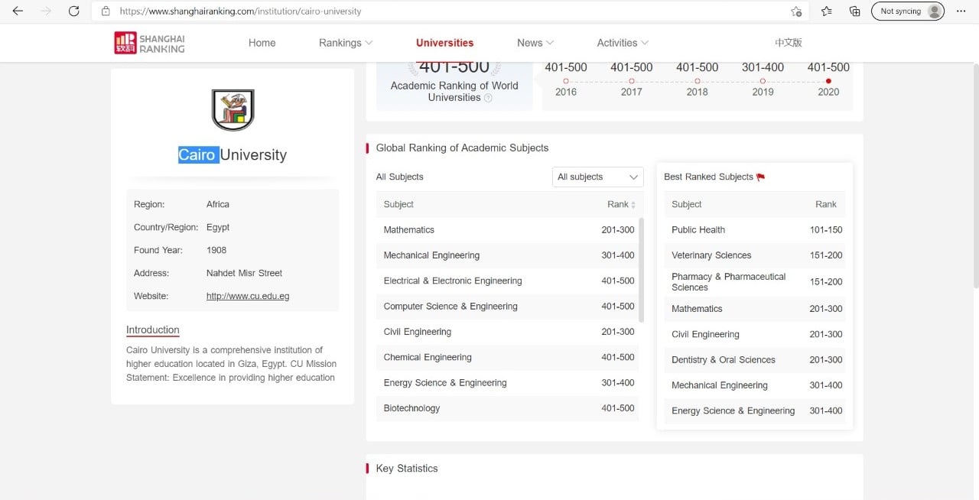This screenshot has height=500, width=979.
Task: Open the browser Favorites list icon
Action: tap(827, 11)
